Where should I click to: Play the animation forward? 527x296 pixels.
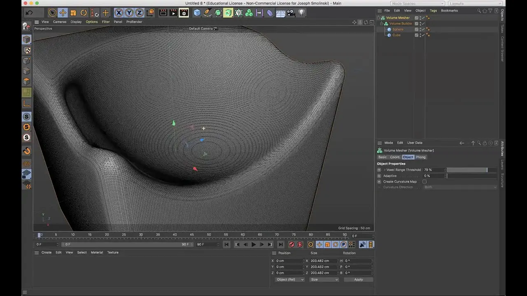point(254,245)
